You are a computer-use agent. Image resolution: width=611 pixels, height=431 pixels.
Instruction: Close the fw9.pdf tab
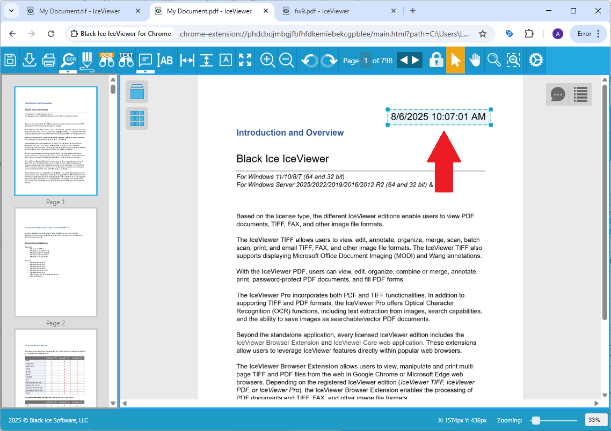393,11
